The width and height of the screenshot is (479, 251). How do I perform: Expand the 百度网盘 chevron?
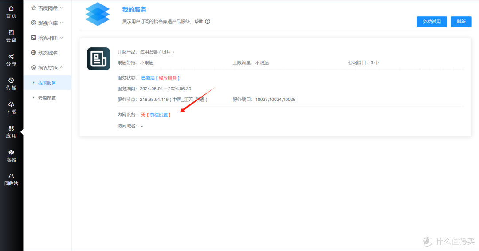(x=62, y=8)
